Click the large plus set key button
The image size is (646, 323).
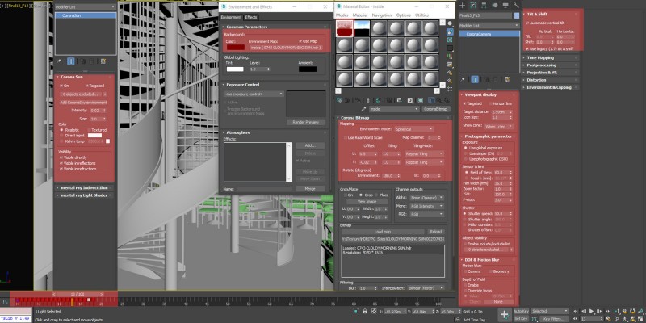[504, 313]
